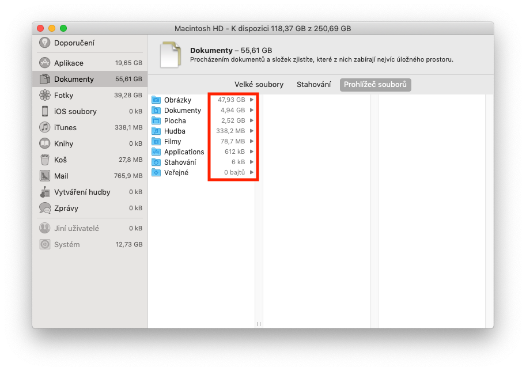Switch to the Stahování tab
This screenshot has height=371, width=526.
313,85
